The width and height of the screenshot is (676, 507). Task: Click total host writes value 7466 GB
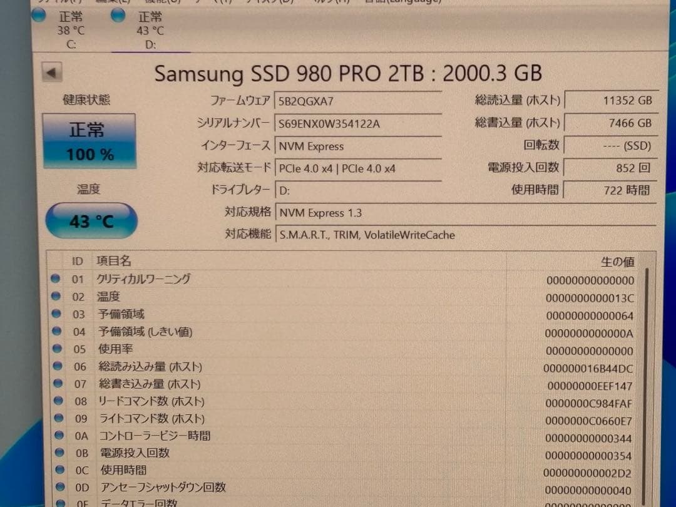point(612,123)
